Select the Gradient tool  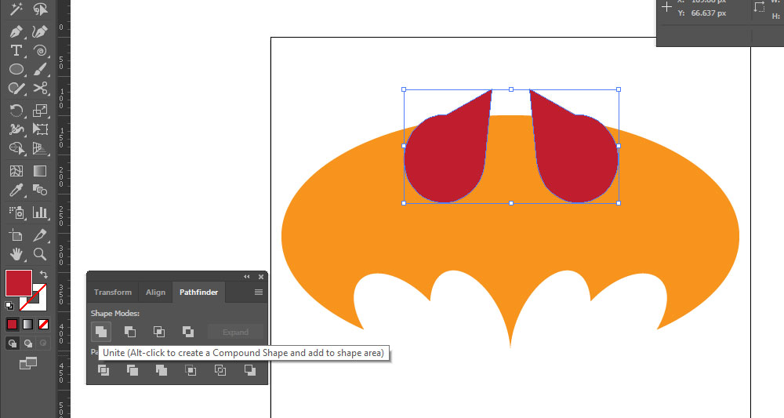coord(40,171)
